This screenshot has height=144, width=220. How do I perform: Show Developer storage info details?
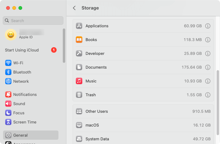tap(208, 53)
